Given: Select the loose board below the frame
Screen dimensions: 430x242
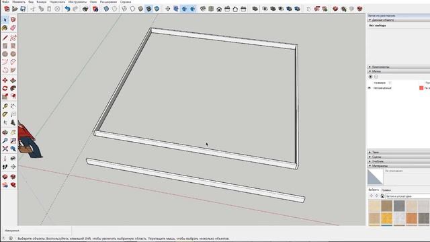Looking at the screenshot, I should click(196, 180).
